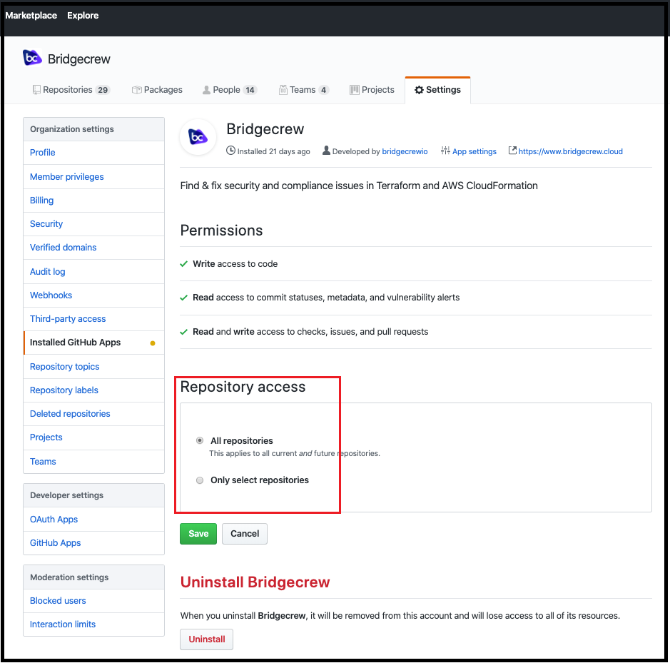Screen dimensions: 670x663
Task: Click the Moderation settings header
Action: coord(94,577)
